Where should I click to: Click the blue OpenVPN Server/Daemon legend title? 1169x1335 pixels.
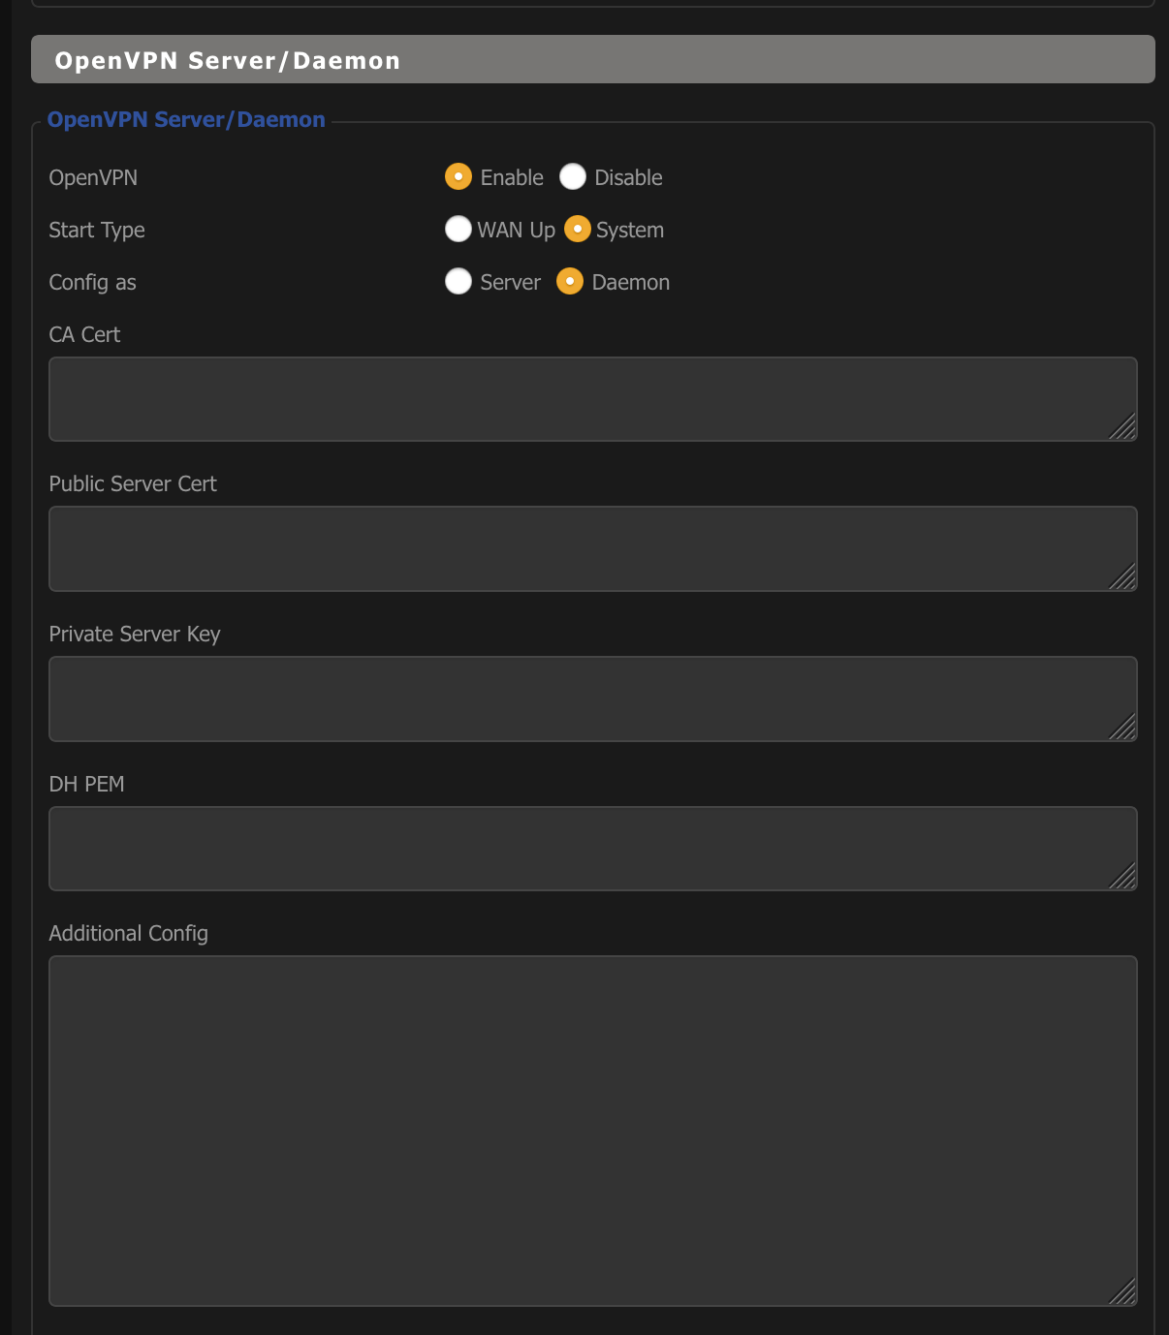click(x=186, y=119)
